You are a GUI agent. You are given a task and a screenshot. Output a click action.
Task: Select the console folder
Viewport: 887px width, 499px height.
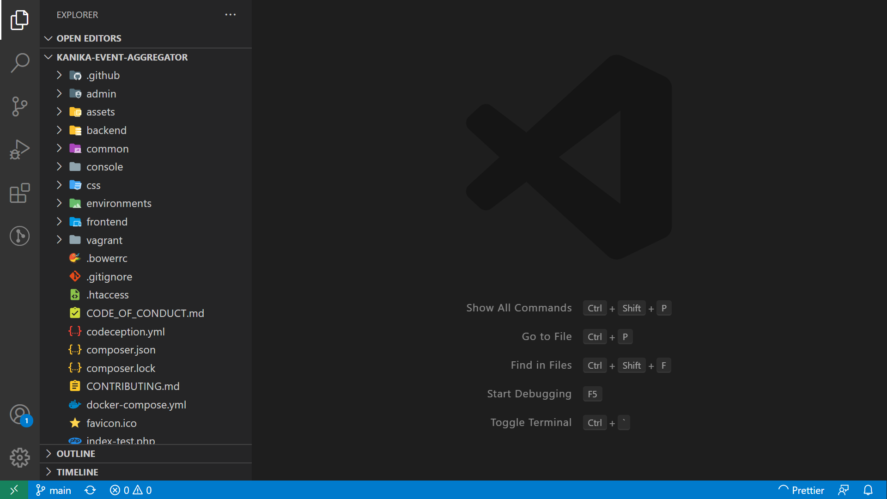coord(146,167)
